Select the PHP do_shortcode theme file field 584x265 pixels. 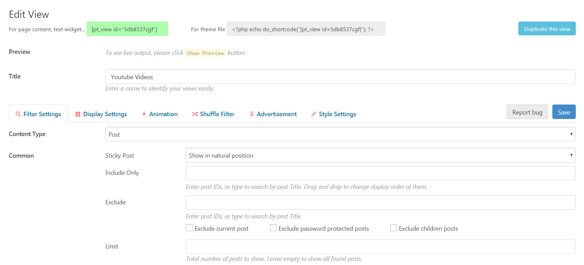[306, 29]
